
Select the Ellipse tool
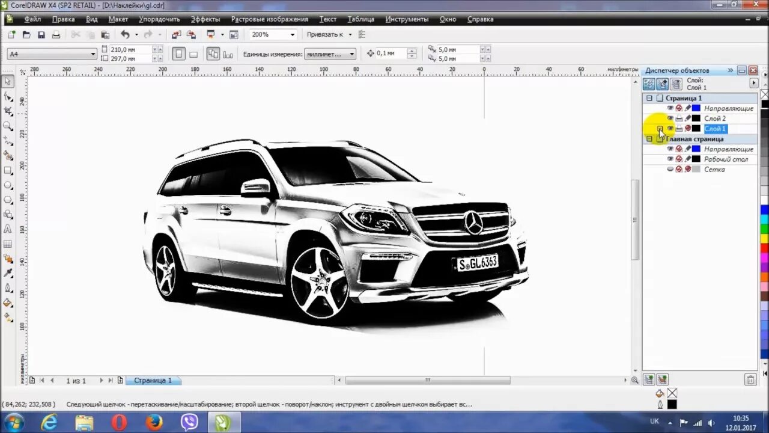point(8,185)
